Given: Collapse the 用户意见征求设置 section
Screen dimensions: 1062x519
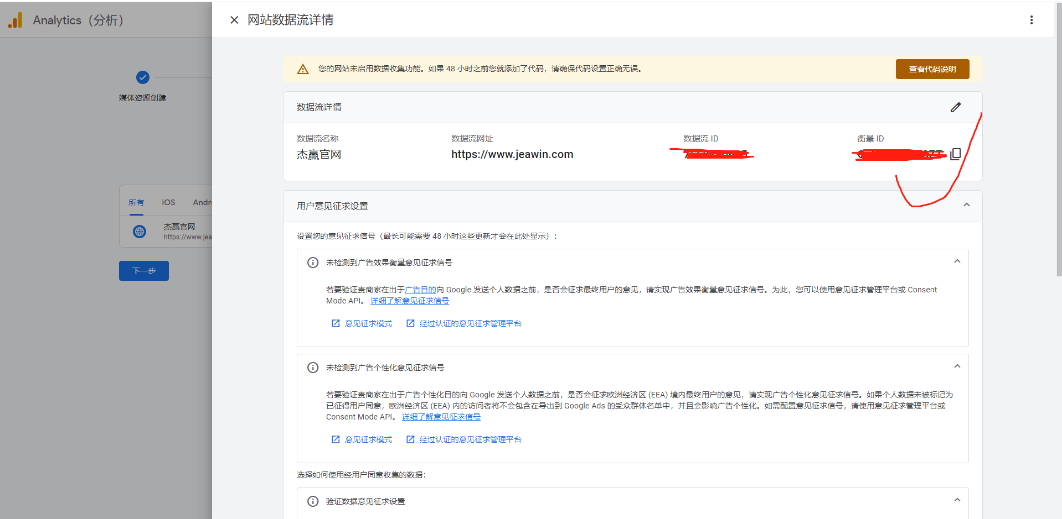Looking at the screenshot, I should tap(966, 205).
